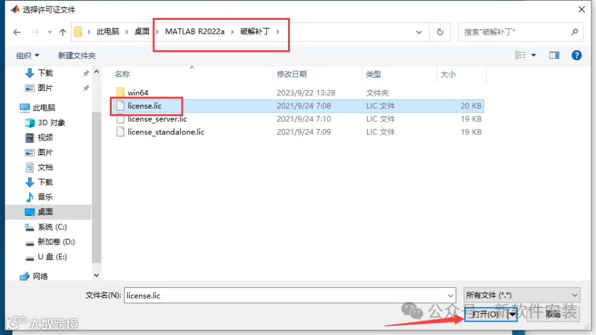Click the 打开(O) button
This screenshot has height=335, width=596.
(x=486, y=314)
